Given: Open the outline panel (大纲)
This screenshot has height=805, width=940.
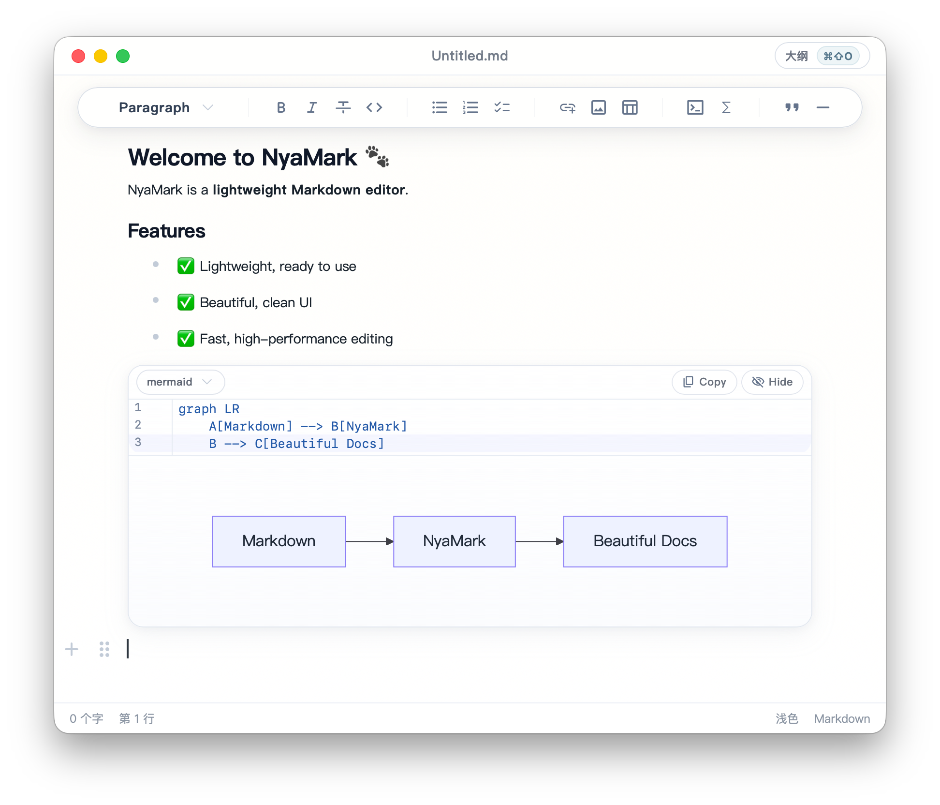Looking at the screenshot, I should (822, 56).
